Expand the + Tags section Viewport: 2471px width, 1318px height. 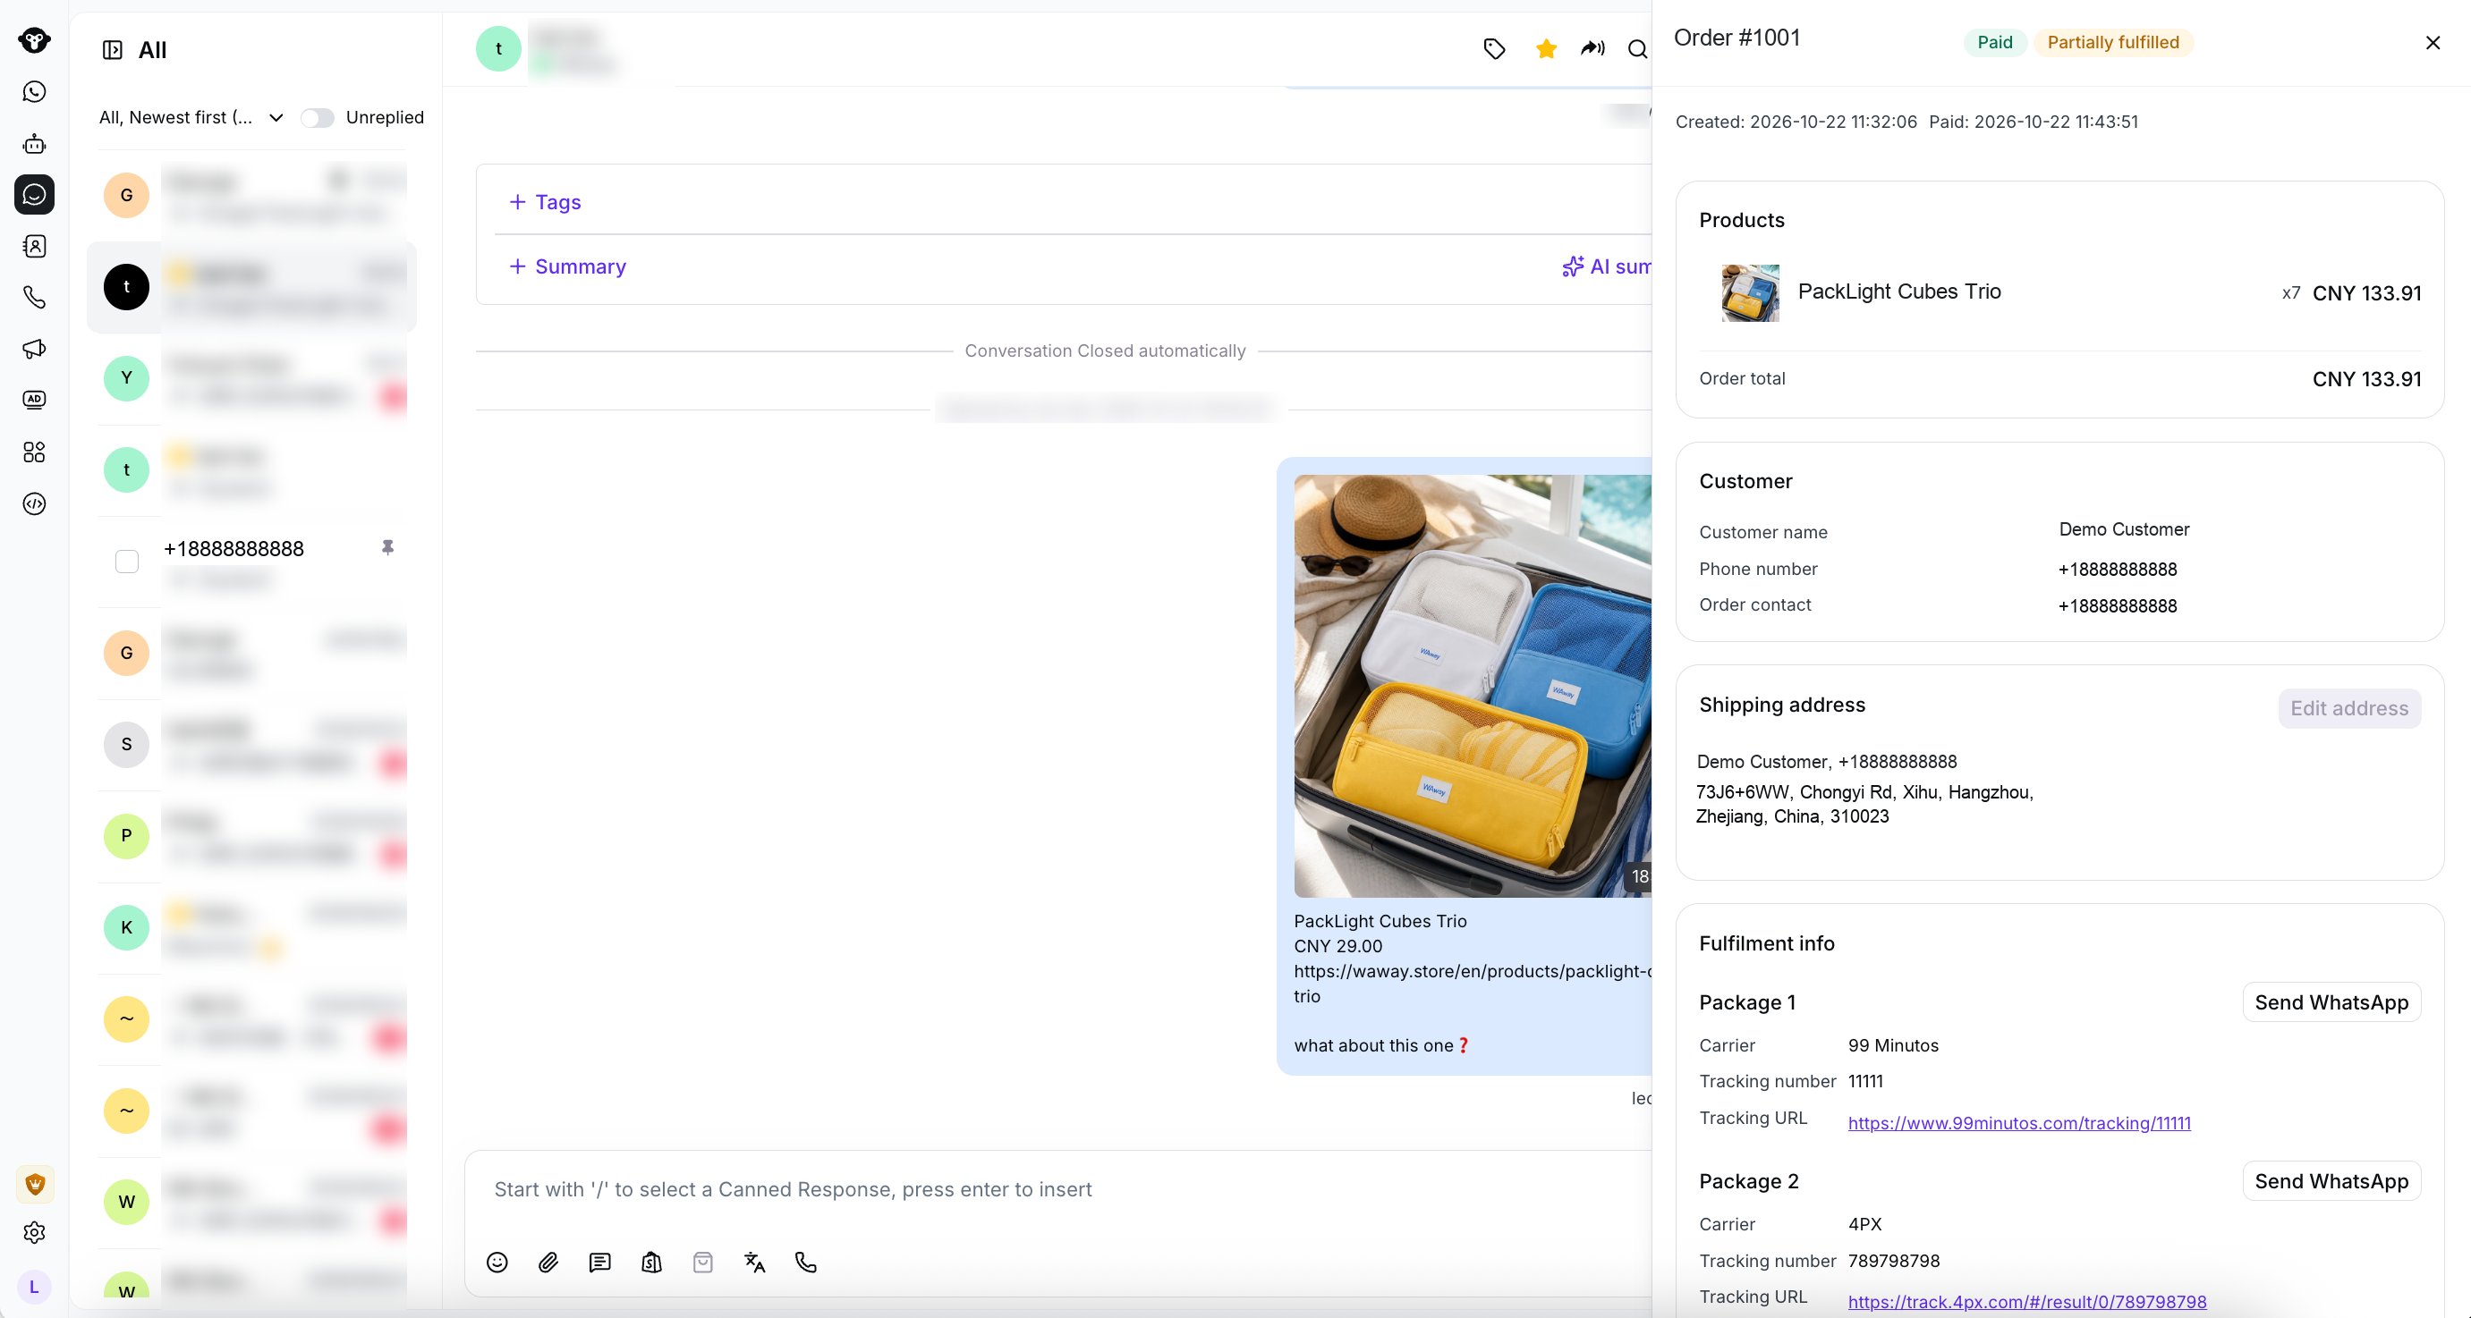(x=545, y=202)
